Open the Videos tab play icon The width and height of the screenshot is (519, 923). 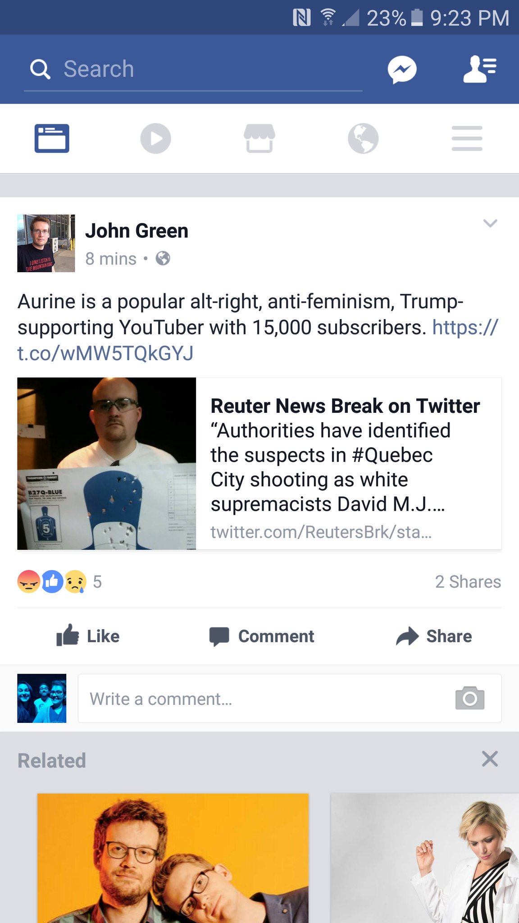click(155, 138)
